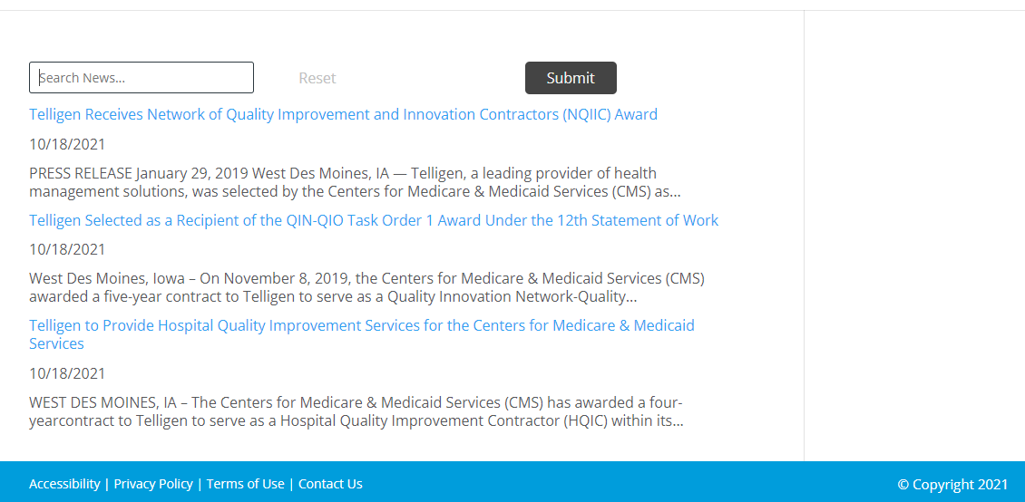This screenshot has height=502, width=1025.
Task: Click the dark Submit button
Action: pyautogui.click(x=571, y=78)
